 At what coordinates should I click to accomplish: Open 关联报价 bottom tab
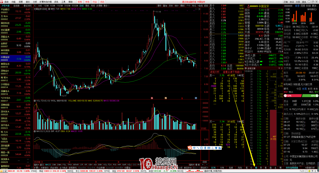[x=45, y=168]
